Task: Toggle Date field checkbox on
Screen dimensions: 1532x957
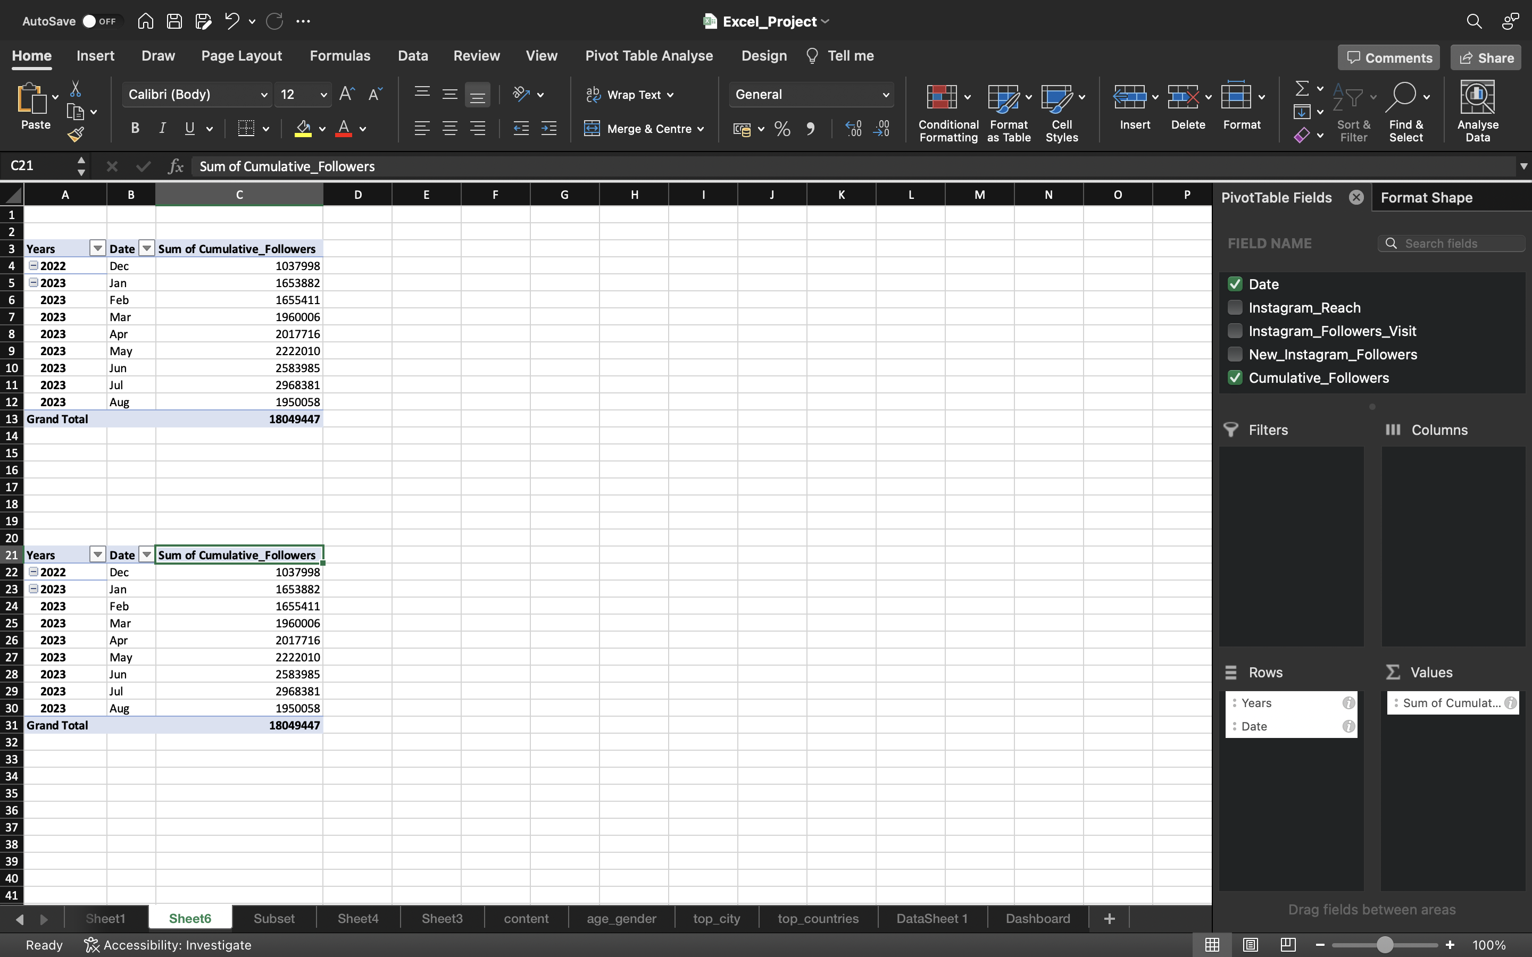Action: pos(1235,283)
